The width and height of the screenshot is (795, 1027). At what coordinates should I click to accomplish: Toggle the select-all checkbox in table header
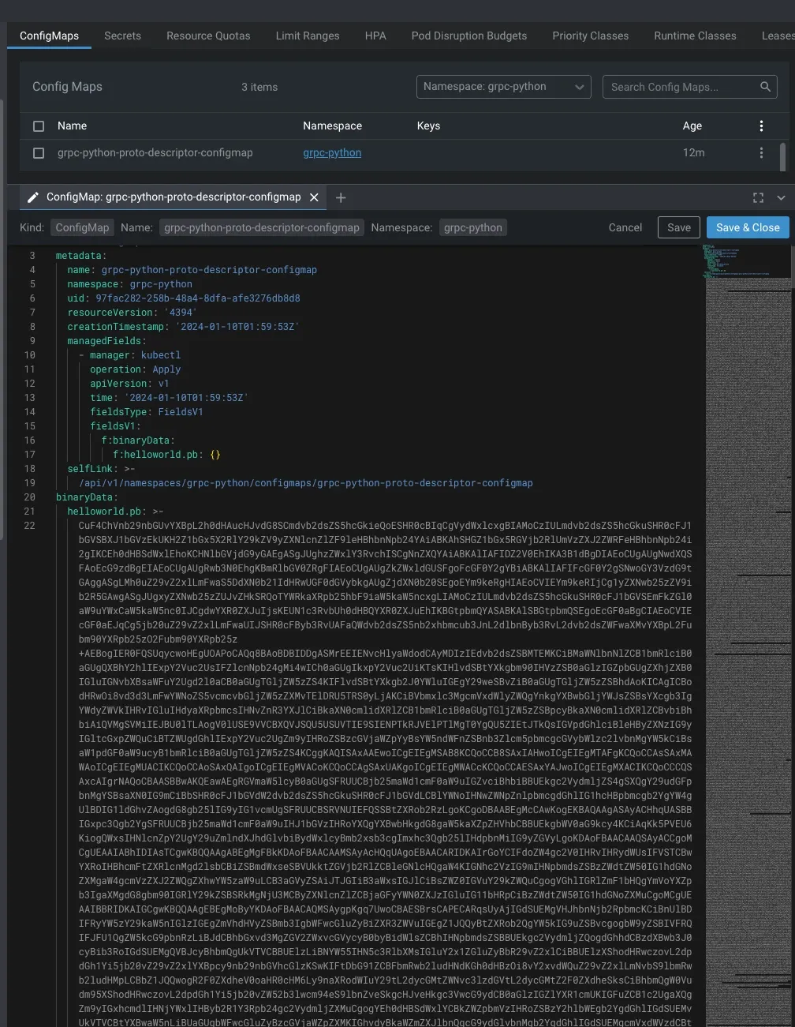coord(39,126)
